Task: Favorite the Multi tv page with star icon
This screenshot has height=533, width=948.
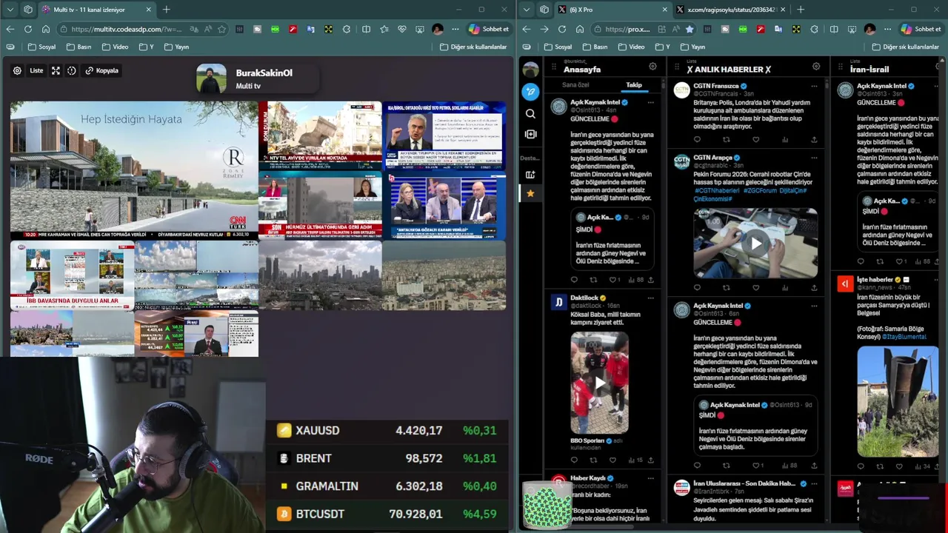Action: [221, 29]
